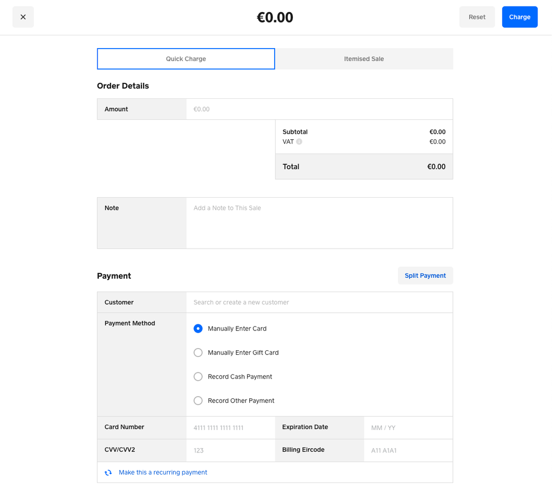Open Split Payment

pos(425,276)
